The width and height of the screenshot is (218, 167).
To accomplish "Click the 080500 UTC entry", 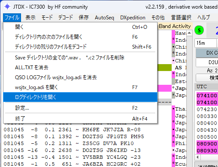I will pyautogui.click(x=207, y=137).
